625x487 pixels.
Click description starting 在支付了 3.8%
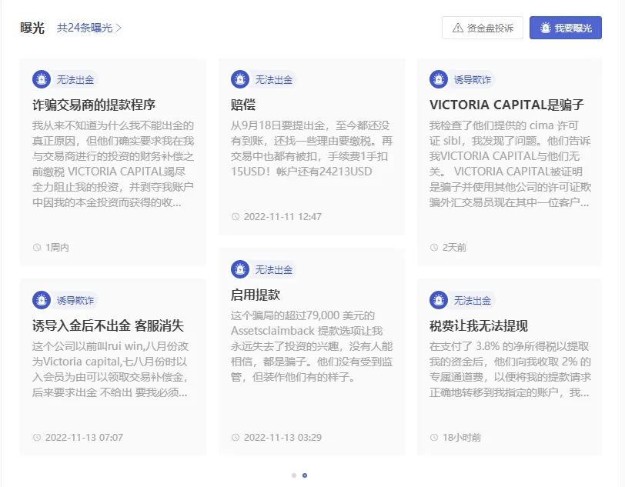tap(510, 369)
